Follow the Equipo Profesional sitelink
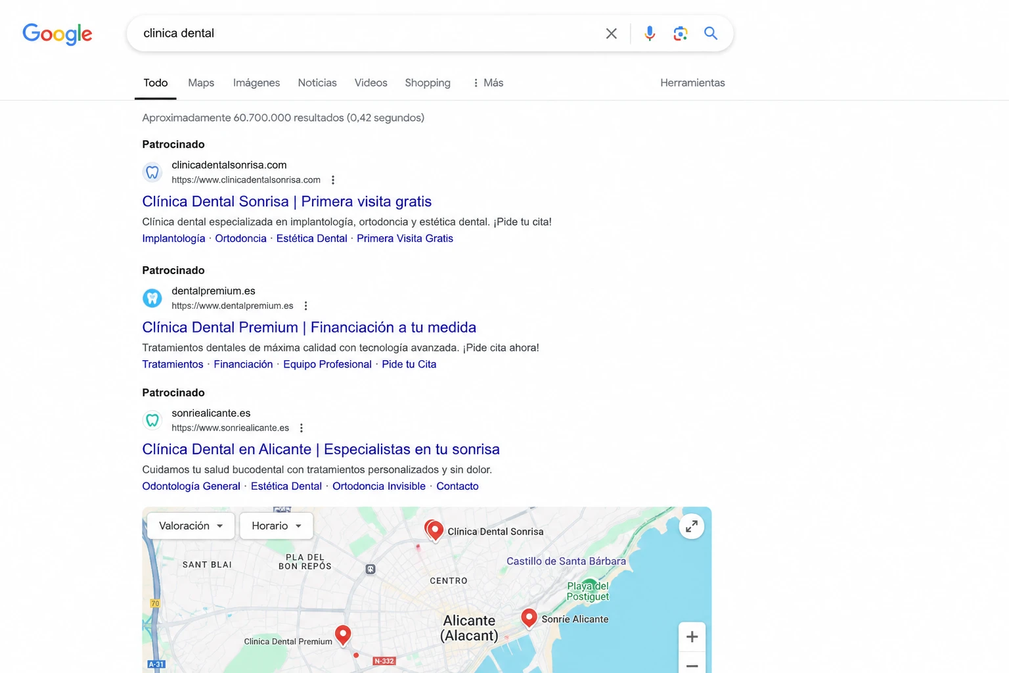1009x673 pixels. point(327,364)
